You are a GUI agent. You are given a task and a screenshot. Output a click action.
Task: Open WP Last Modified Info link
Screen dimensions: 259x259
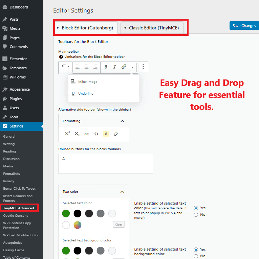pyautogui.click(x=20, y=235)
